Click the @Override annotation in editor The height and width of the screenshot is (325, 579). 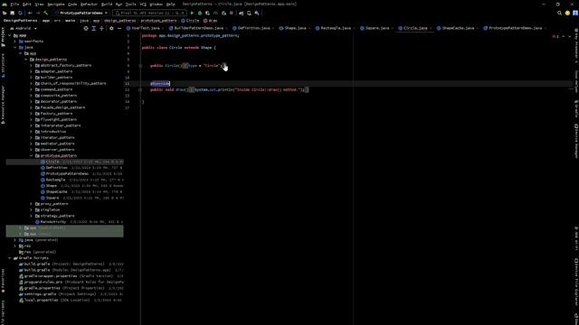(x=160, y=84)
